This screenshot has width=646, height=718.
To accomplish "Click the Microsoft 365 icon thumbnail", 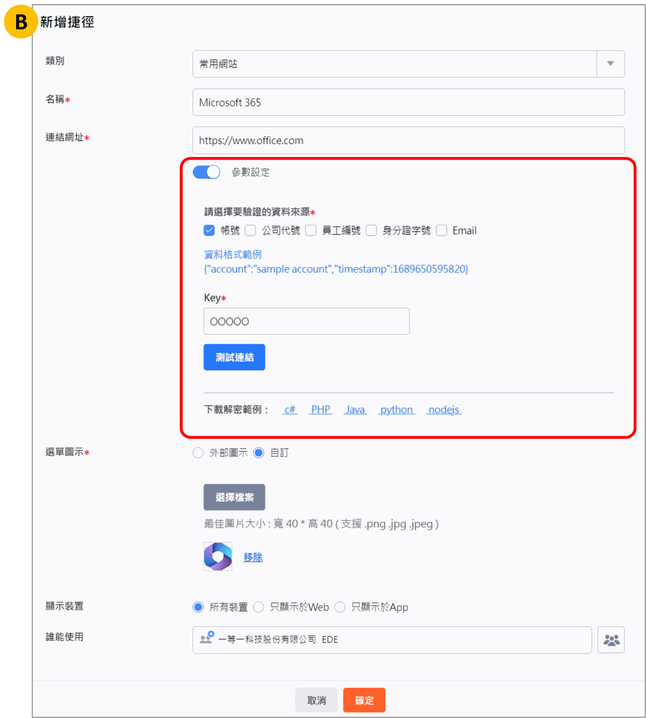I will pos(218,556).
